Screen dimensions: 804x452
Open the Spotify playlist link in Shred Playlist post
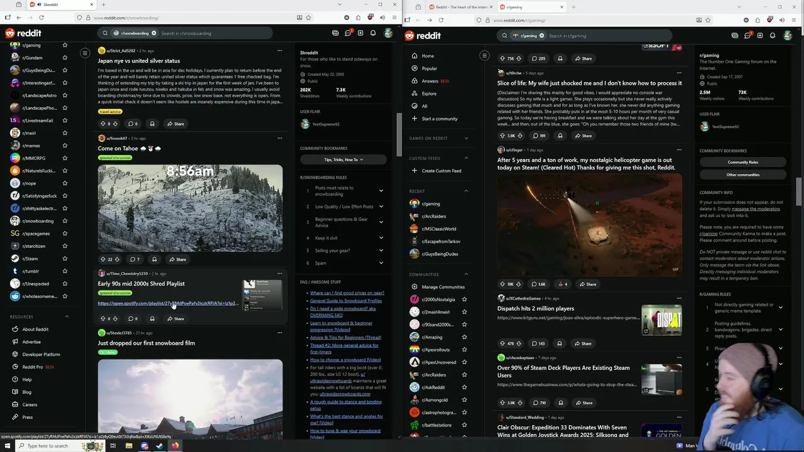168,303
